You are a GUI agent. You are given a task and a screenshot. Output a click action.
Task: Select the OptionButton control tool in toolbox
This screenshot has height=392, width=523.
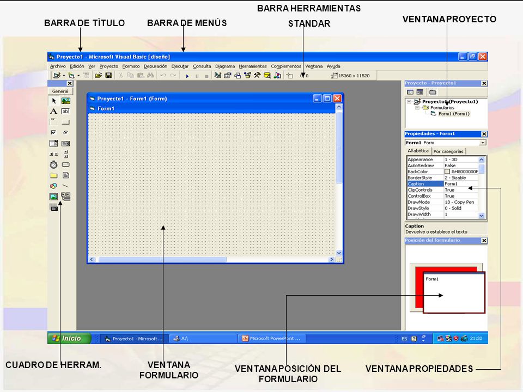[66, 133]
